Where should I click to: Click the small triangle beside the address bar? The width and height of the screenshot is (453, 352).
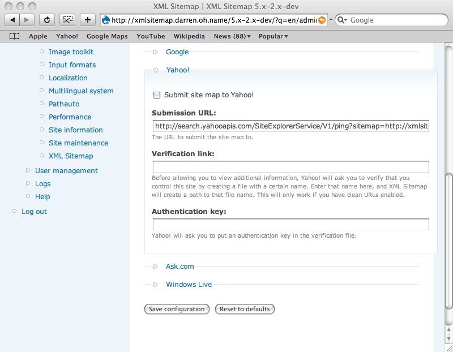331,20
